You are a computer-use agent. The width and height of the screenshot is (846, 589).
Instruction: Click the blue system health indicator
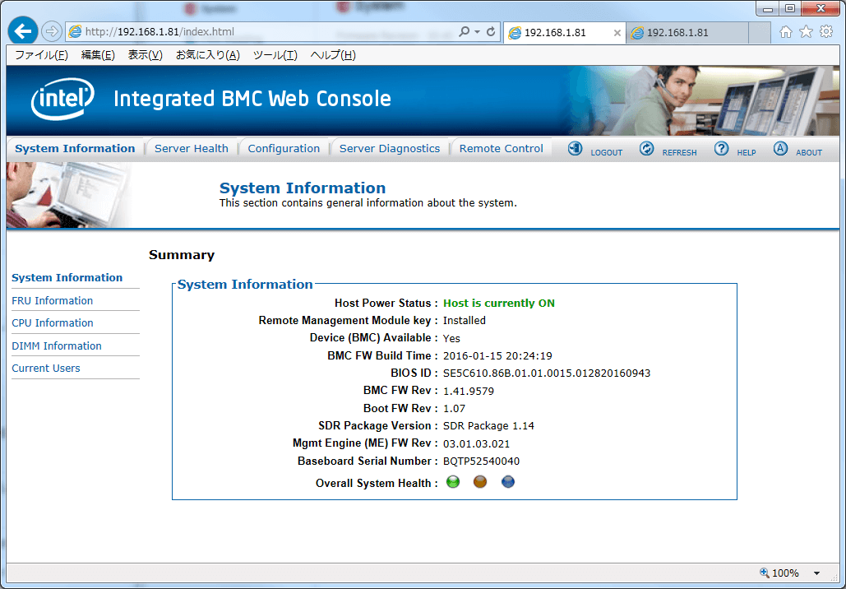[x=508, y=481]
